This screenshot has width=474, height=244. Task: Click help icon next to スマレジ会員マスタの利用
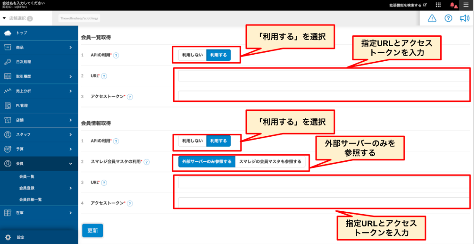pyautogui.click(x=147, y=162)
